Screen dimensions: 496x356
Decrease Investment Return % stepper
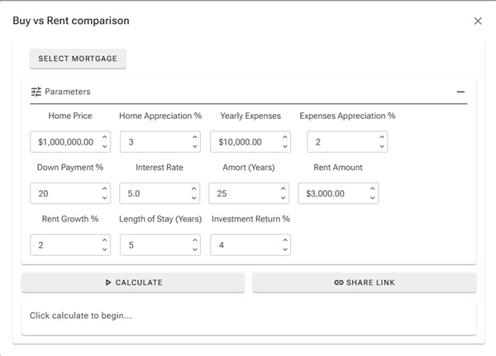pos(284,250)
